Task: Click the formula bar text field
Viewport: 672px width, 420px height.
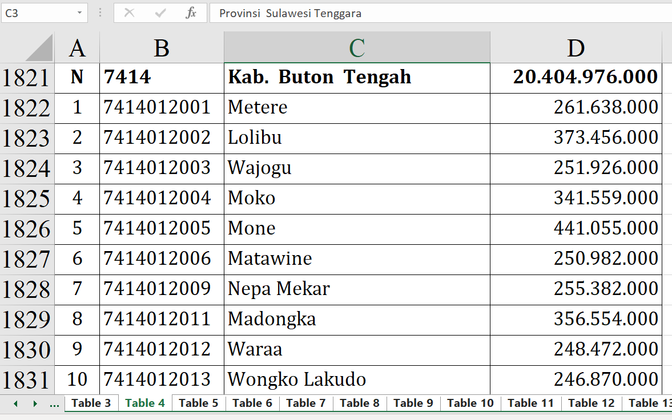Action: pyautogui.click(x=440, y=13)
